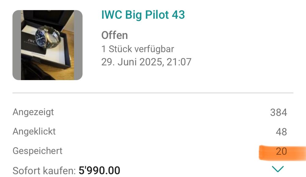The width and height of the screenshot is (306, 177).
Task: Open the IWC Big Pilot 43 title link
Action: click(x=143, y=15)
